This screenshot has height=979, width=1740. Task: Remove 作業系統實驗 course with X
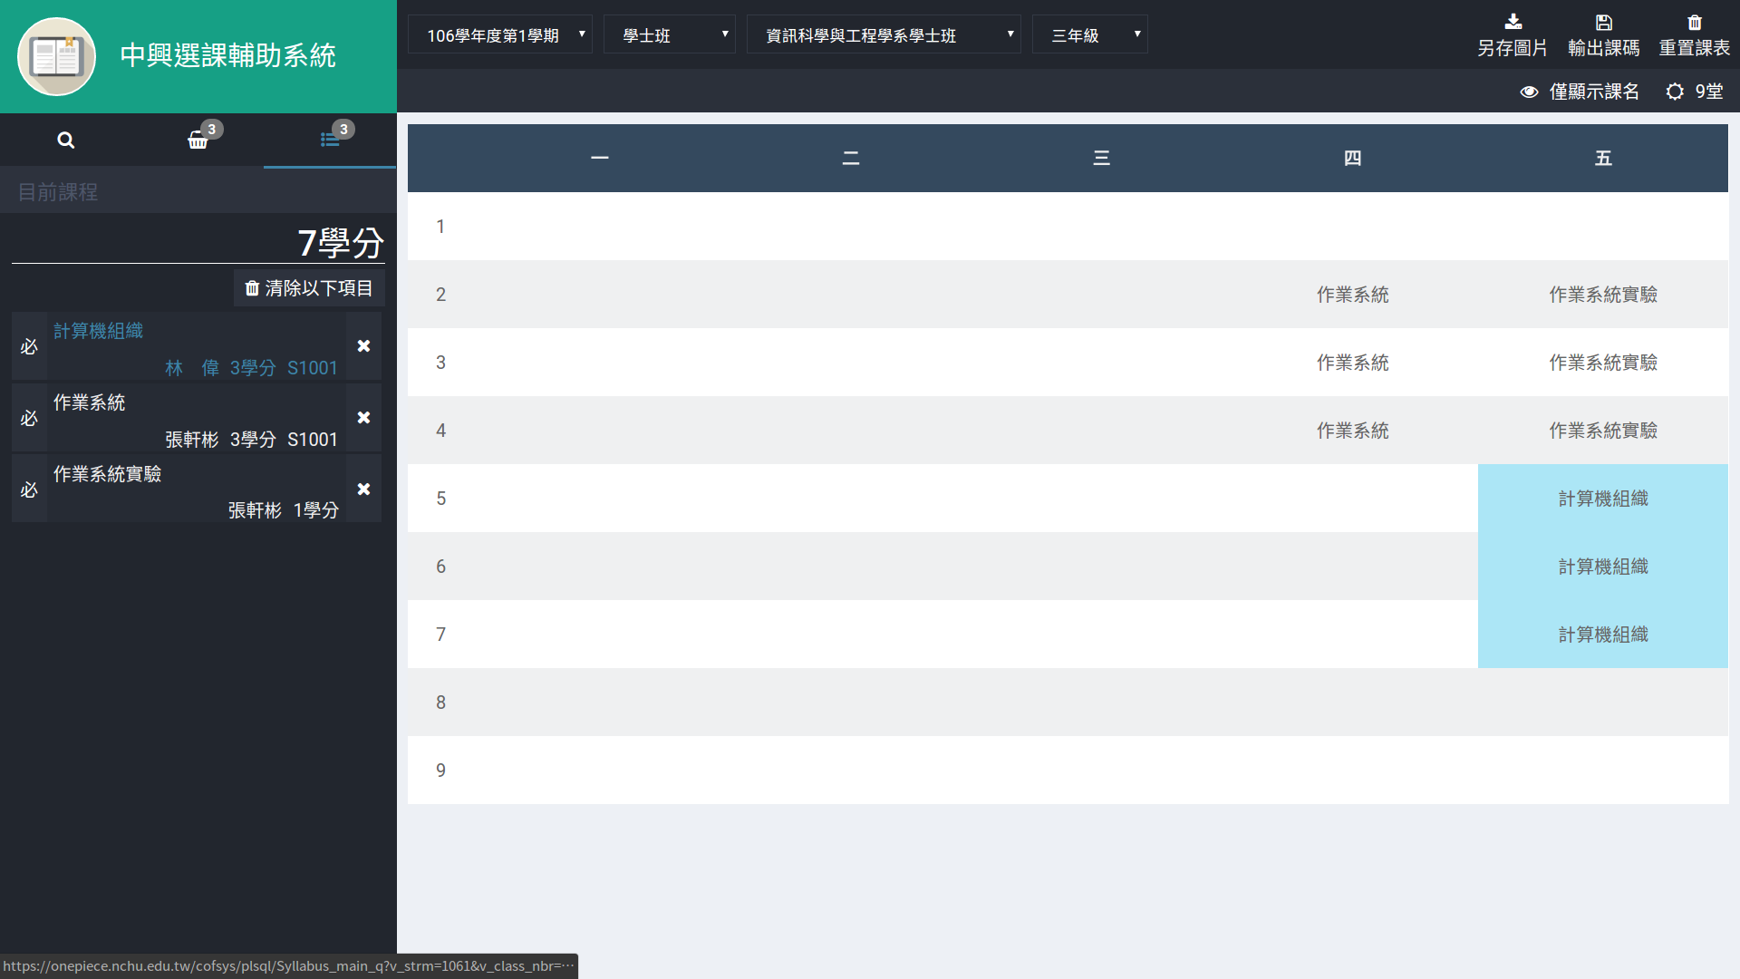pyautogui.click(x=363, y=489)
